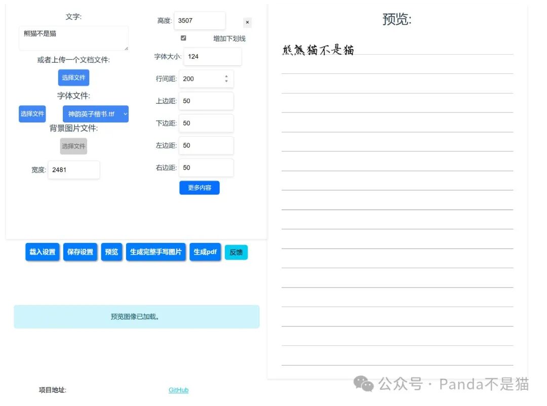Click the 行间距 spinner arrows
547x406 pixels.
tap(226, 79)
